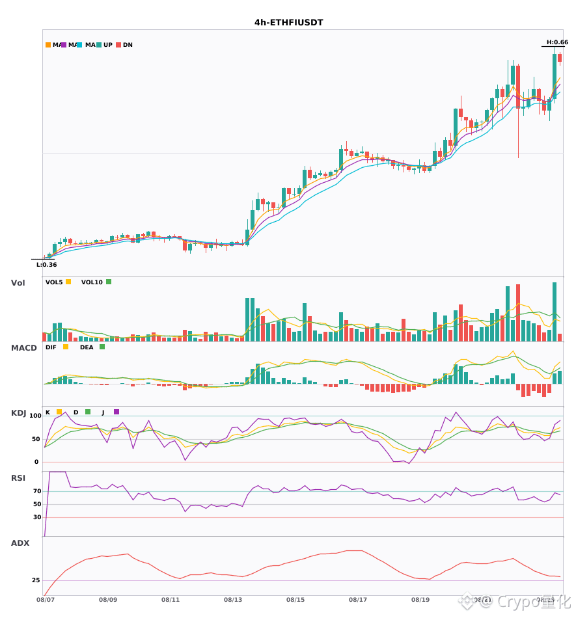Click the yellow VOL5 swatch
Image resolution: width=576 pixels, height=618 pixels.
[68, 282]
